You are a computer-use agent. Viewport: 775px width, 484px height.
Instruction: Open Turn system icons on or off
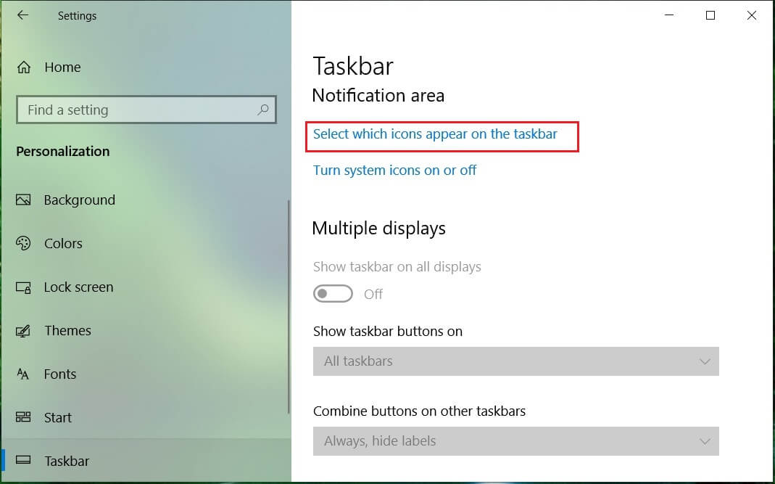[x=394, y=171]
